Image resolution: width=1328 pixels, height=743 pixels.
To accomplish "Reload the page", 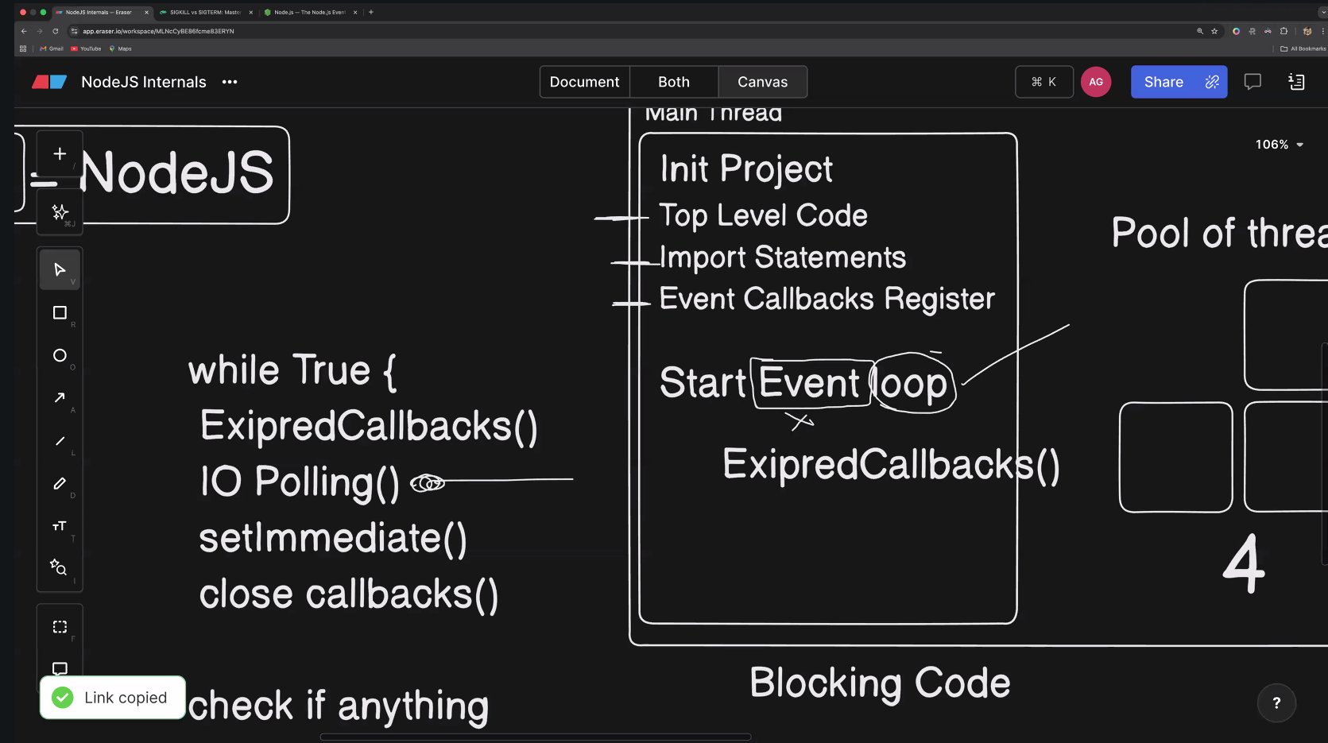I will tap(55, 31).
